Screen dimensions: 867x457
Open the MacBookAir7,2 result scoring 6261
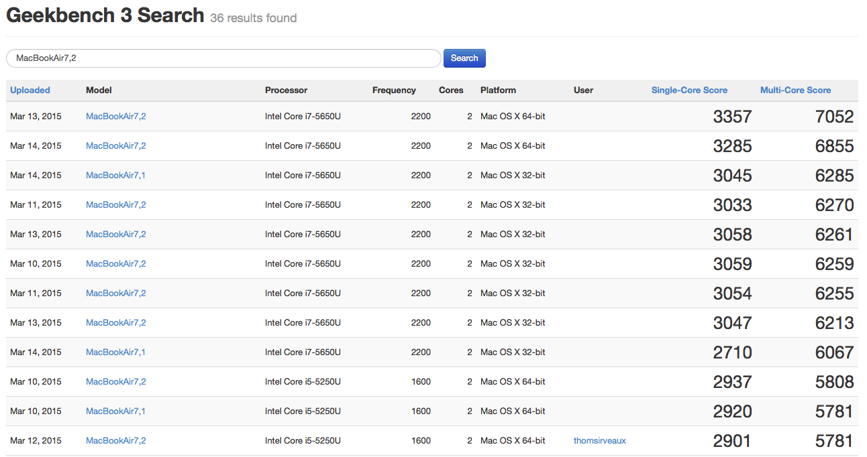pos(116,234)
